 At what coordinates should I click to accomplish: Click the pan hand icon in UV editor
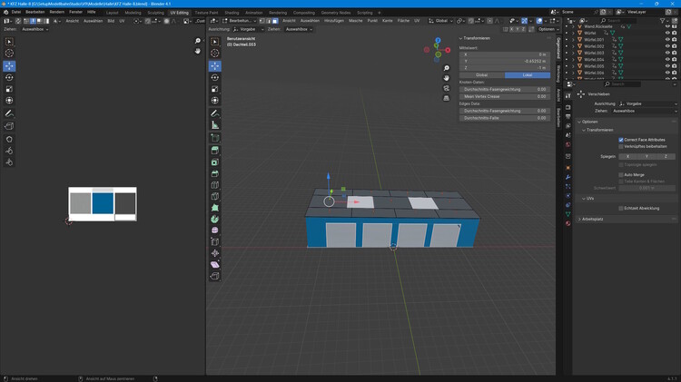pyautogui.click(x=198, y=51)
